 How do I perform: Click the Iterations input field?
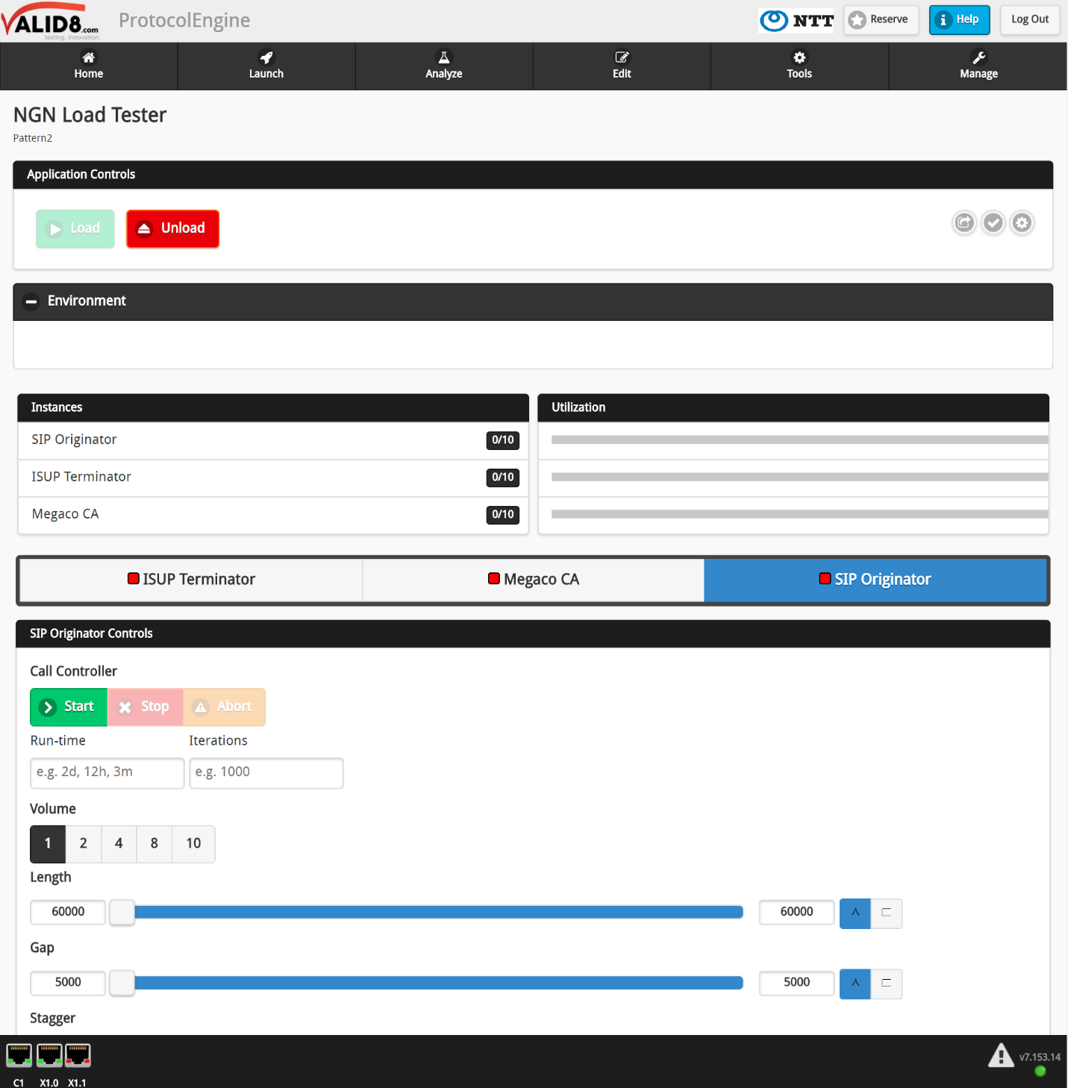(266, 773)
